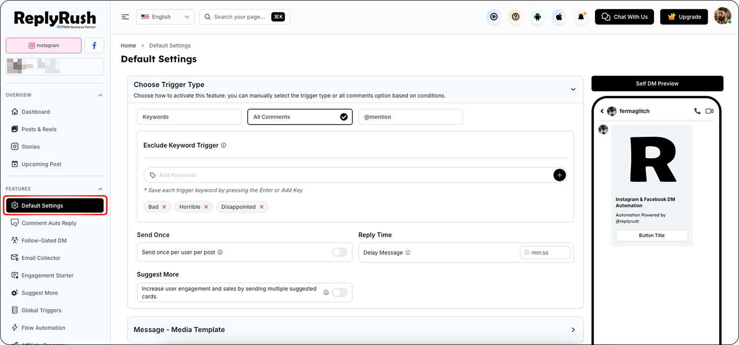
Task: Select the @mention trigger type
Action: [x=411, y=117]
